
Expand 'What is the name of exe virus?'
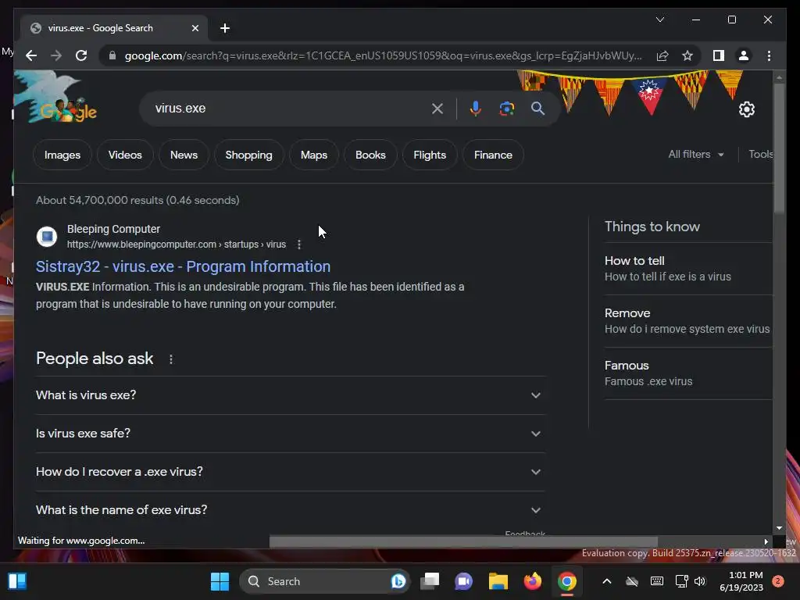(x=291, y=509)
